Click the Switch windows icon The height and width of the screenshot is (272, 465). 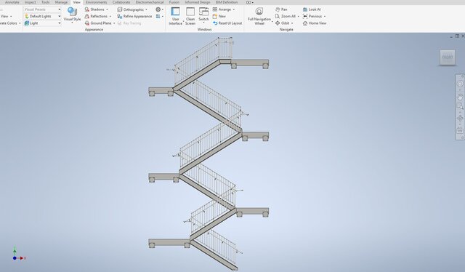pos(203,12)
